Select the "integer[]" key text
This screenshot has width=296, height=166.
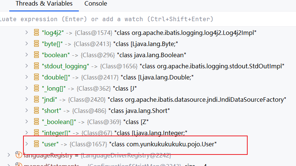(x=56, y=133)
